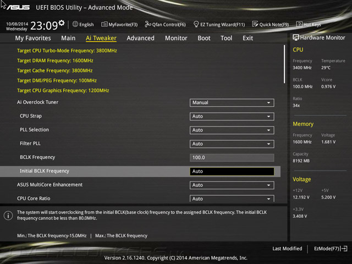Click the Memory heading in Hardware Monitor
352x264 pixels.
tap(303, 124)
